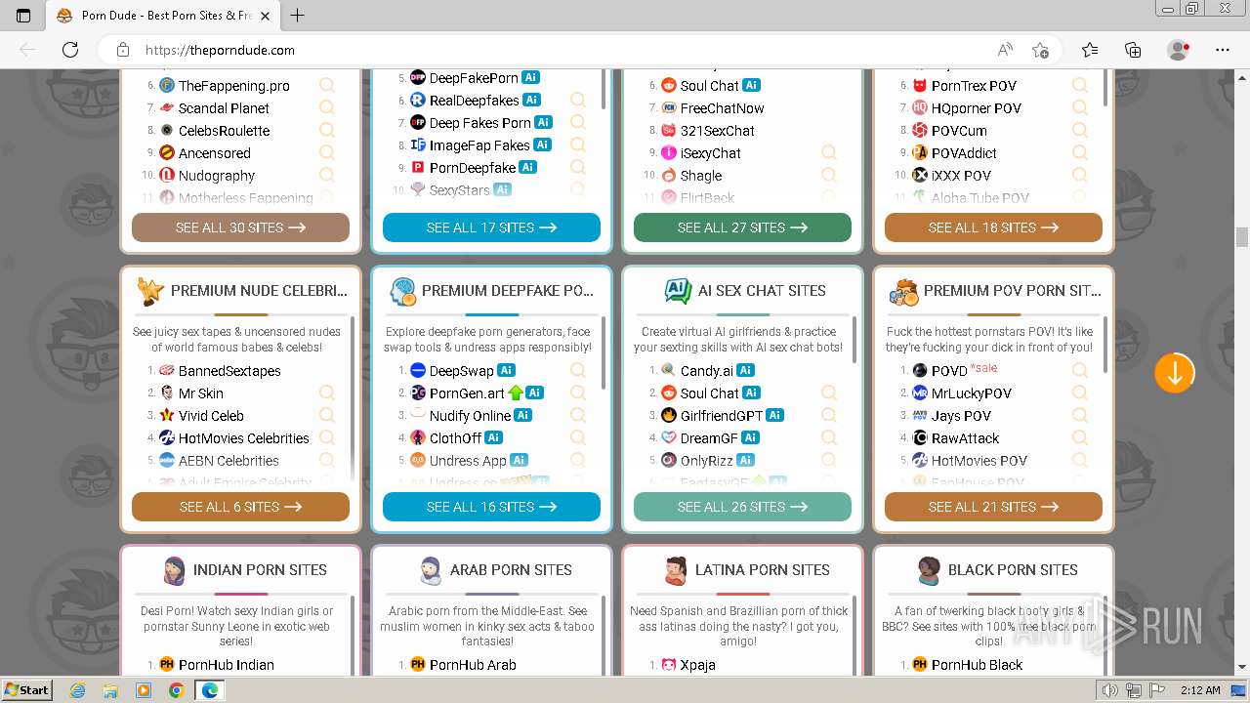Click the magnifier beside POVCum
1250x703 pixels.
pyautogui.click(x=1080, y=131)
